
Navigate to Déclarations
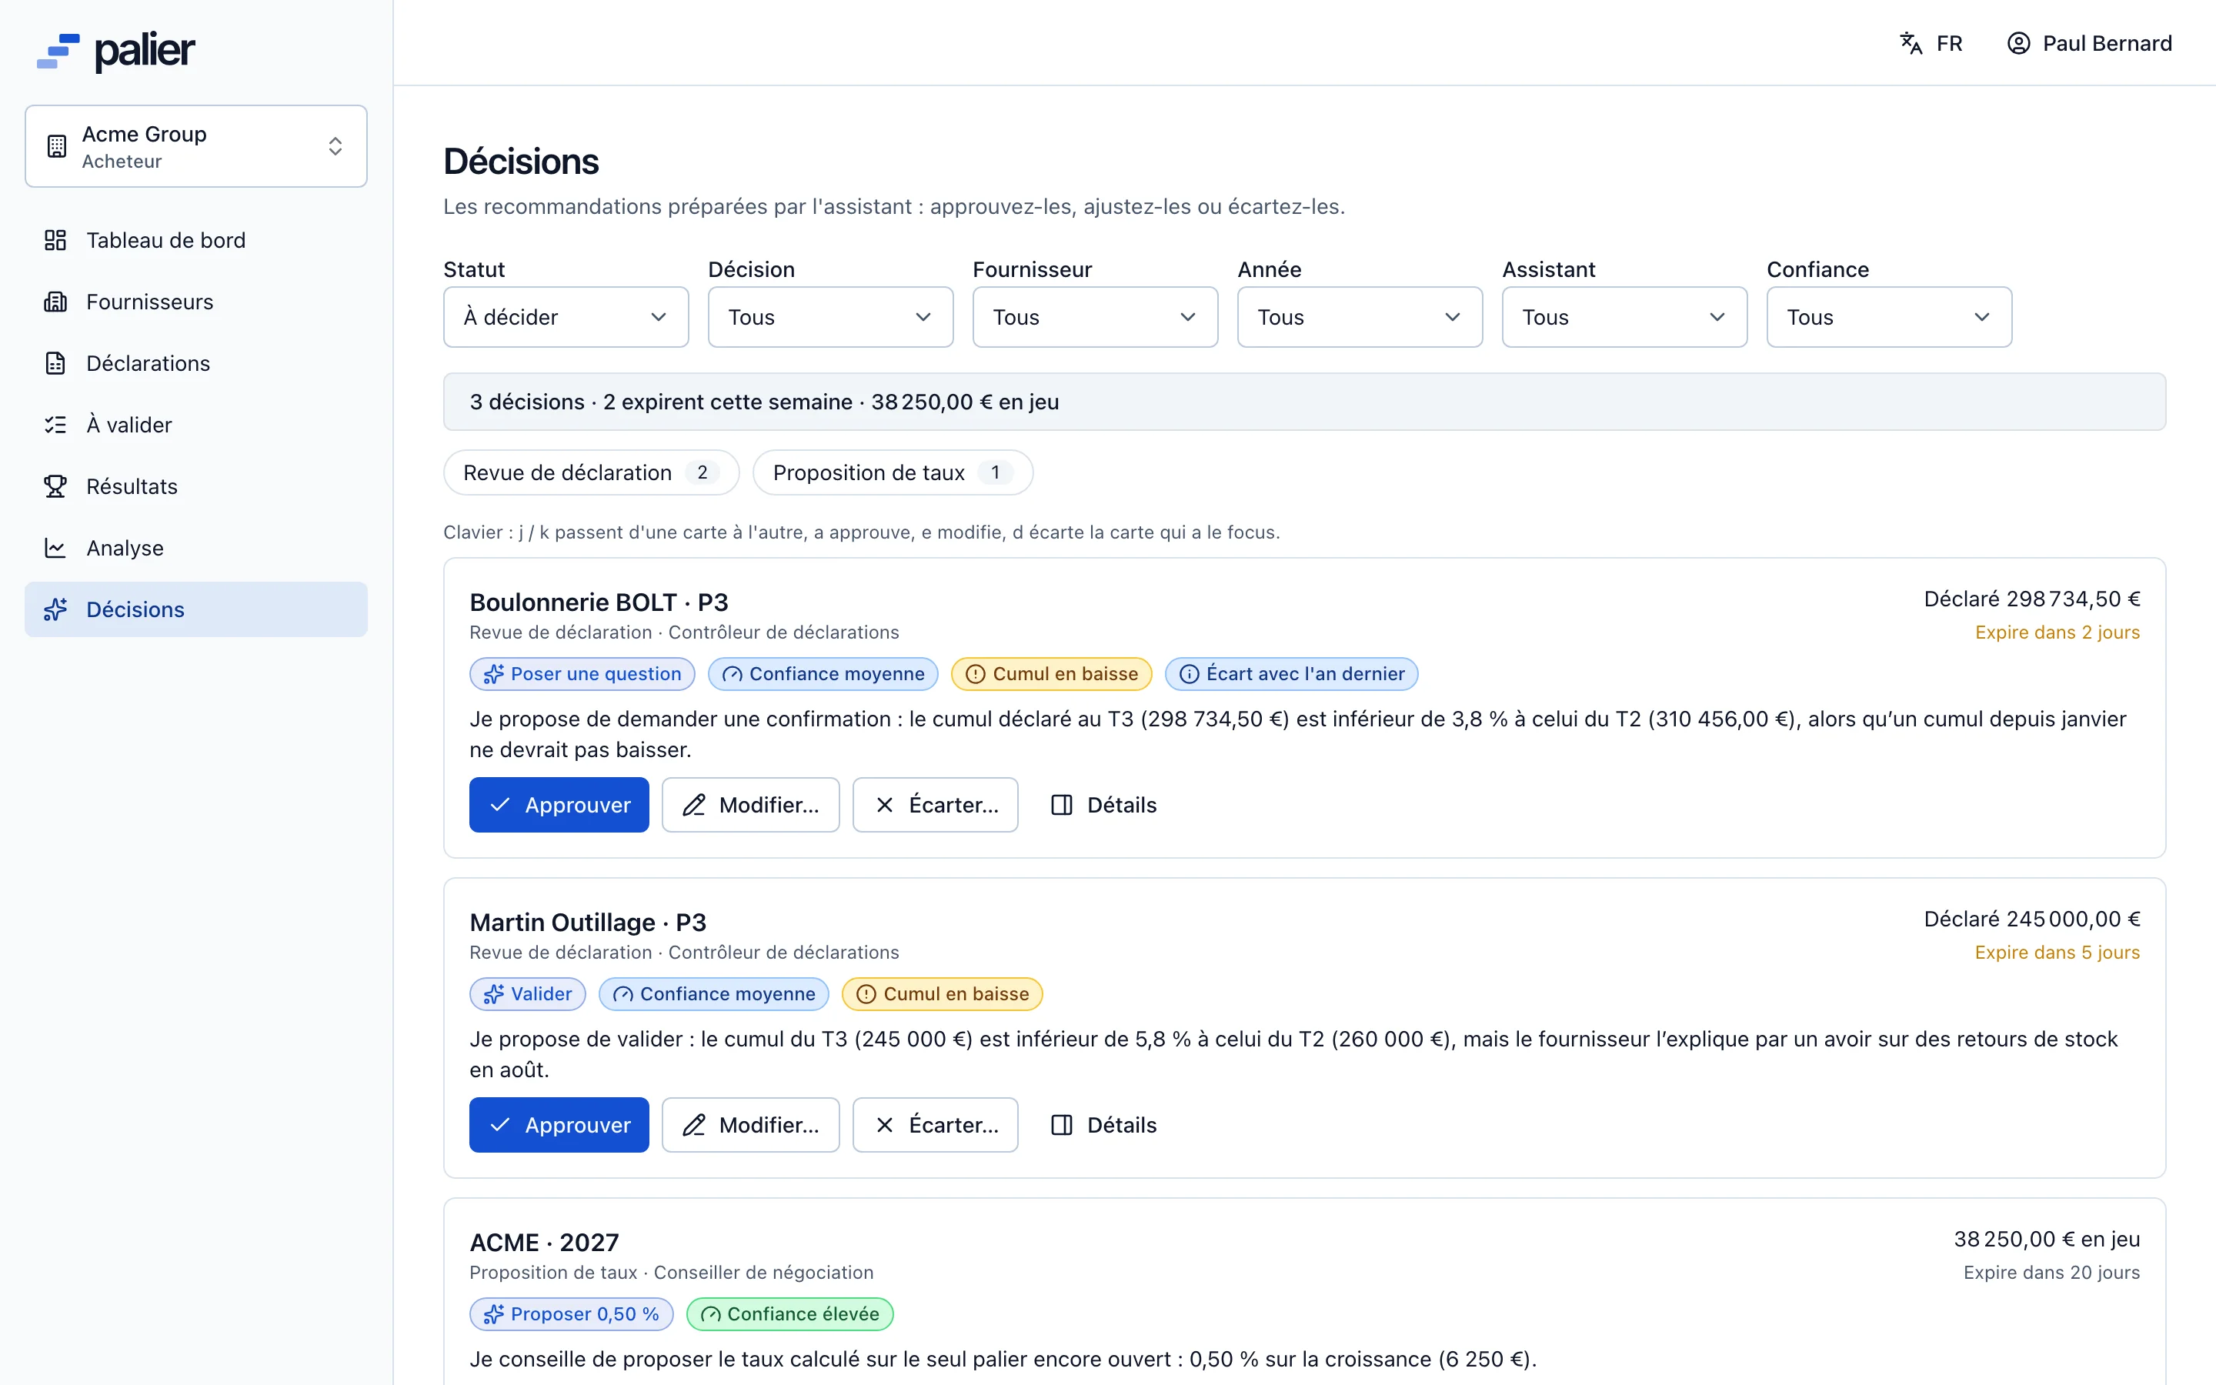[196, 362]
